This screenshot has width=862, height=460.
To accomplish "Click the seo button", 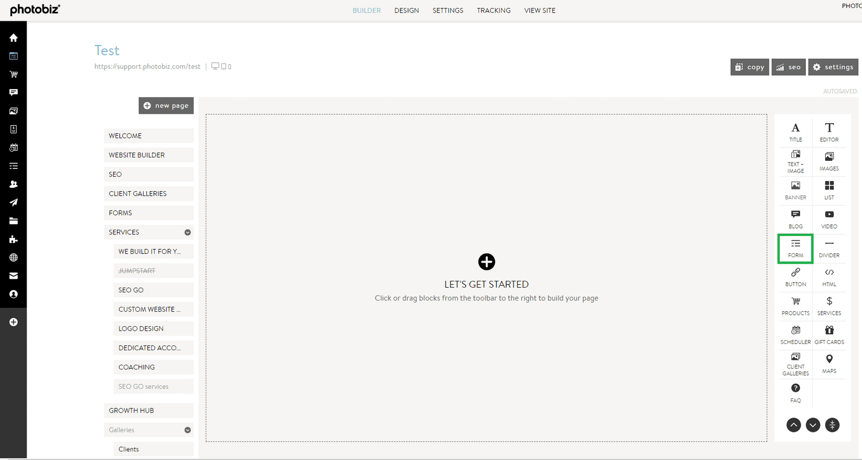I will (x=788, y=67).
